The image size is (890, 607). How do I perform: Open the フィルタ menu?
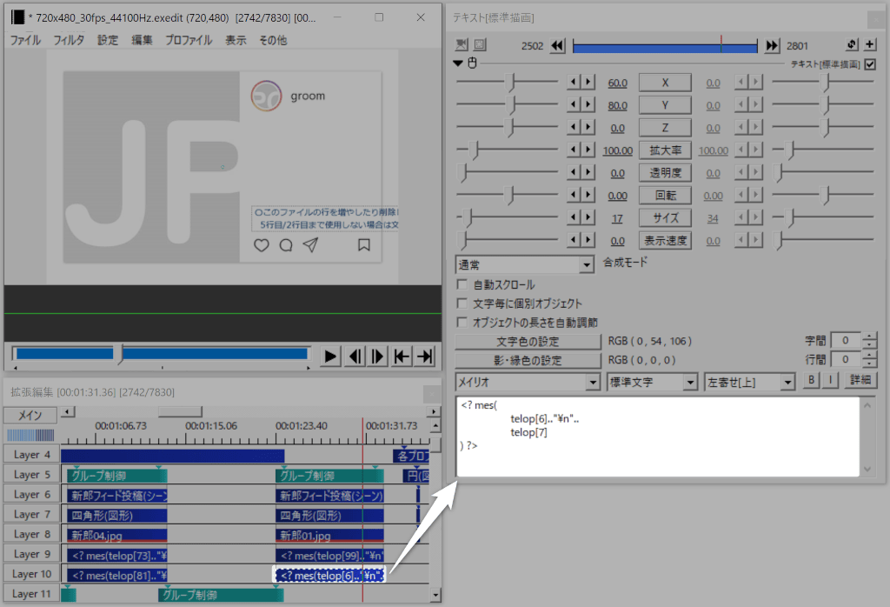click(x=69, y=40)
